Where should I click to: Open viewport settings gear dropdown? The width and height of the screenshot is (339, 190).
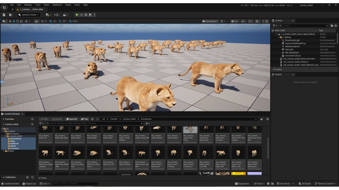click(x=257, y=21)
